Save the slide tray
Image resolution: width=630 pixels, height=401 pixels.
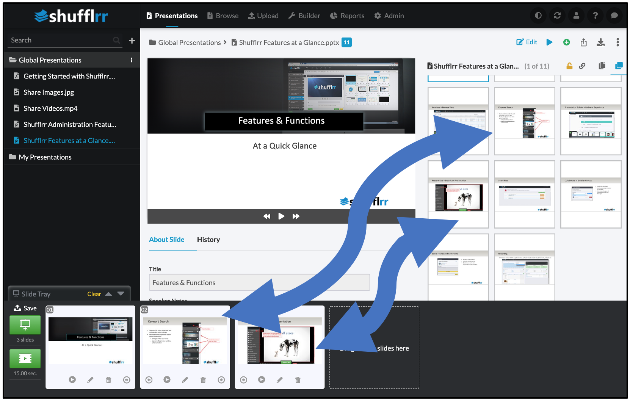pyautogui.click(x=25, y=308)
